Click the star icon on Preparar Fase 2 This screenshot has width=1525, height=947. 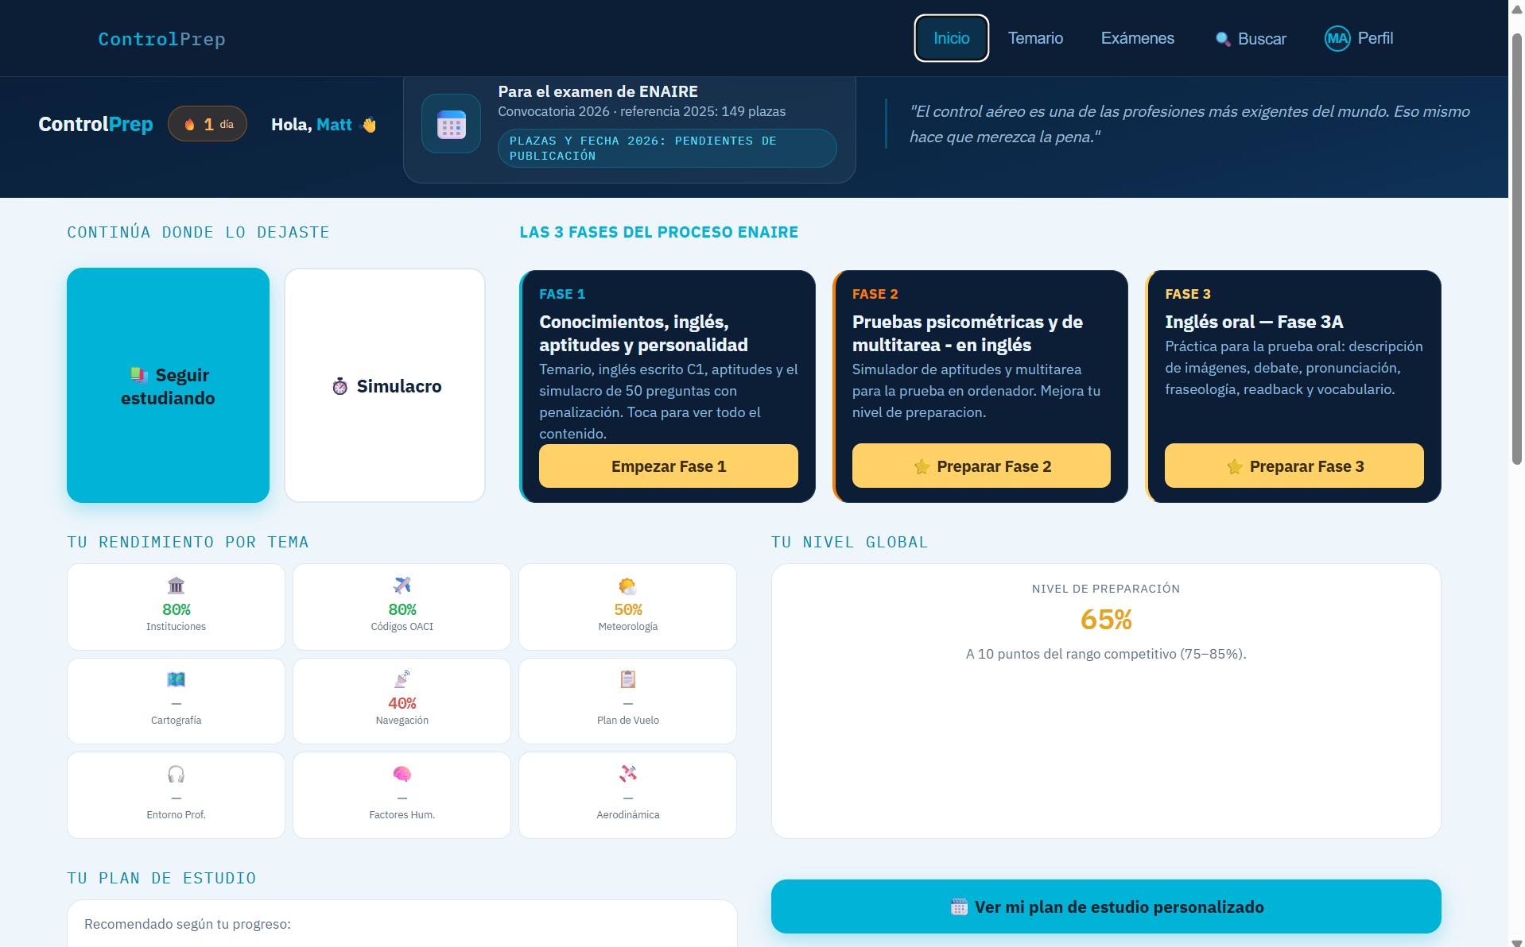922,466
